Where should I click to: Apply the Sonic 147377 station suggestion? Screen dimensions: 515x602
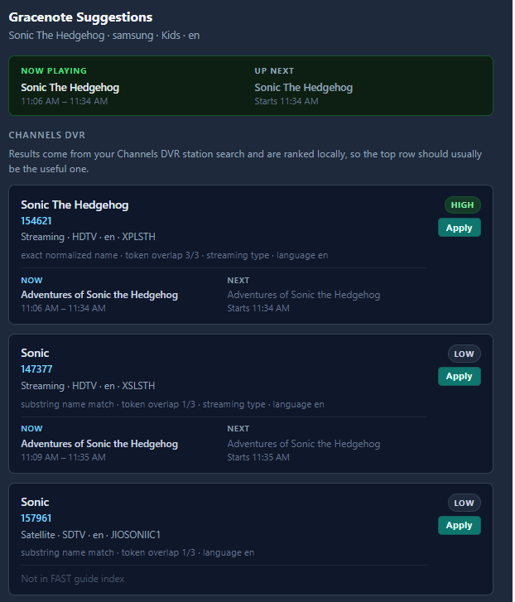(459, 377)
